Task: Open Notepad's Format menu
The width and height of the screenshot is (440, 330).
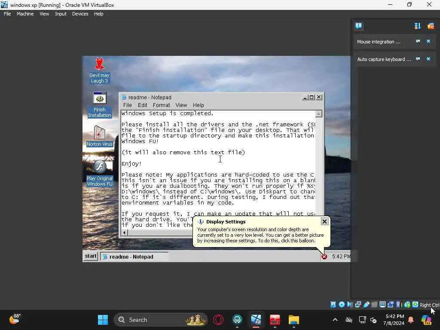Action: (162, 105)
